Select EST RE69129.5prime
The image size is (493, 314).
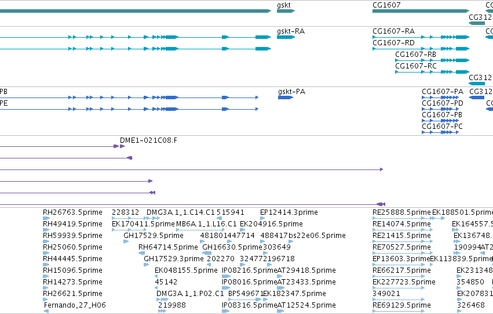[x=401, y=305]
